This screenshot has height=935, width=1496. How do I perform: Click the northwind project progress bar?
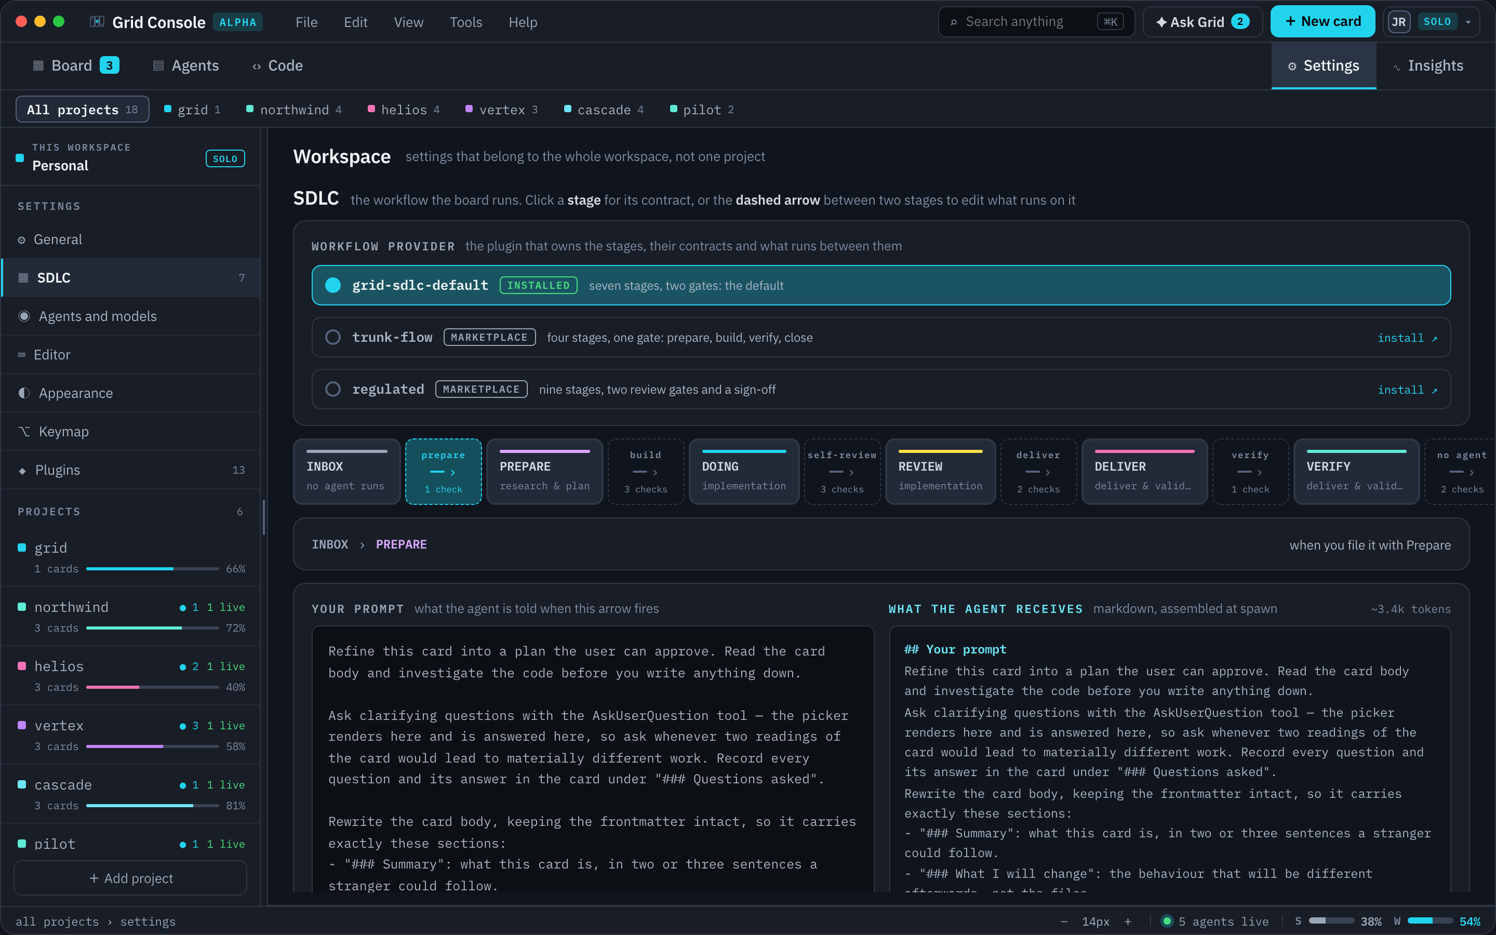[152, 629]
